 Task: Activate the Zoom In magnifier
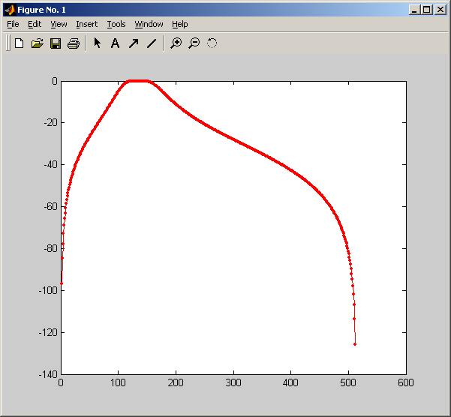click(176, 43)
